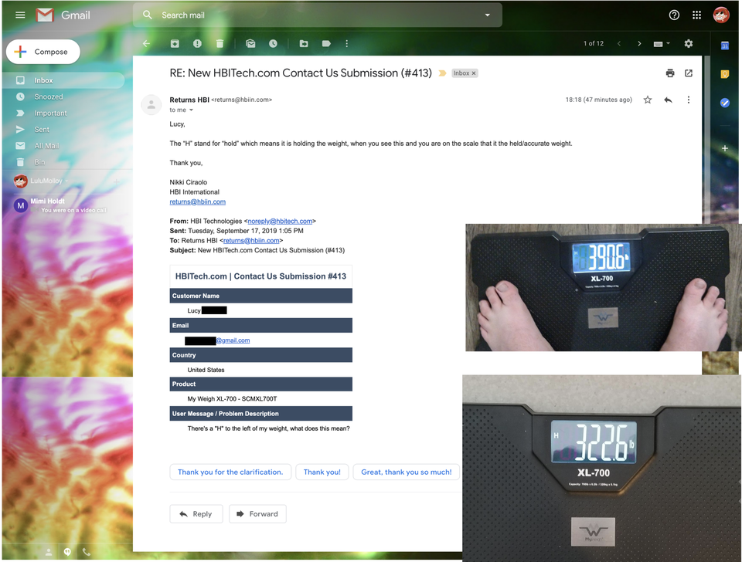Open Gmail settings gear
Screen dimensions: 742x562
689,43
